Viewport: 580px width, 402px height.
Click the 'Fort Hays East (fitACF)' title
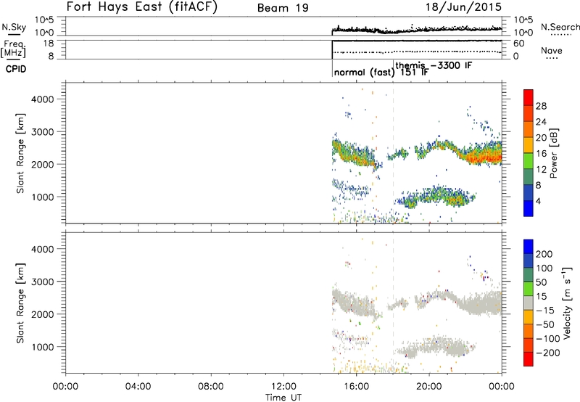(x=142, y=7)
